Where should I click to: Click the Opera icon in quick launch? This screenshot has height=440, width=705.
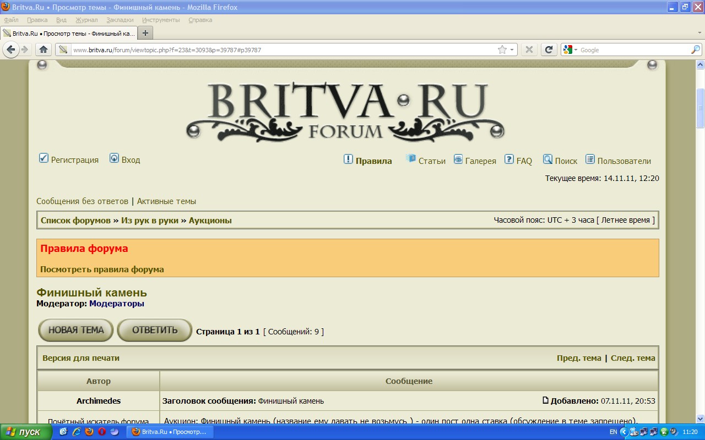point(102,432)
